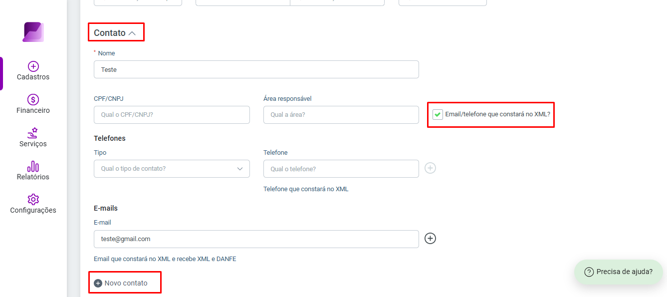Add phone with greyed plus icon
667x297 pixels.
[x=430, y=168]
